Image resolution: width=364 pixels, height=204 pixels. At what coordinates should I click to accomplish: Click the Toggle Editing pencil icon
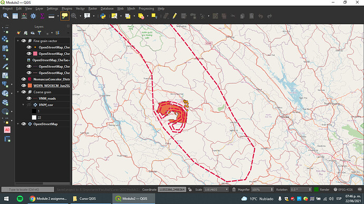tap(175, 16)
